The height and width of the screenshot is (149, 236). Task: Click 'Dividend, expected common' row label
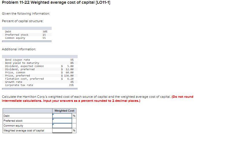coord(25,66)
